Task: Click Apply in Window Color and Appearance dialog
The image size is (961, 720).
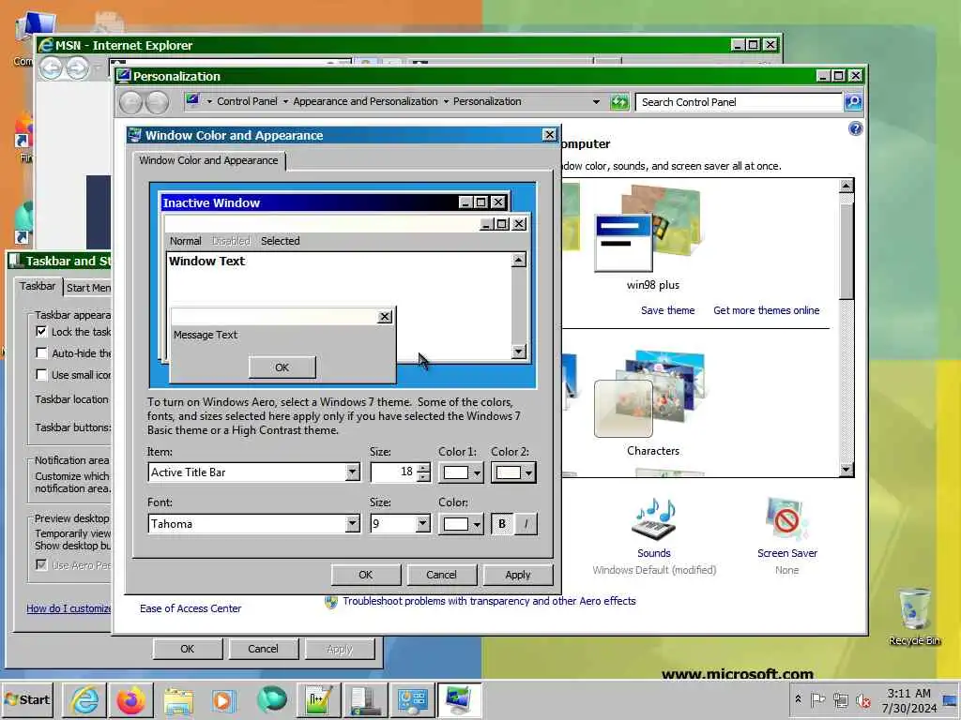Action: point(518,575)
